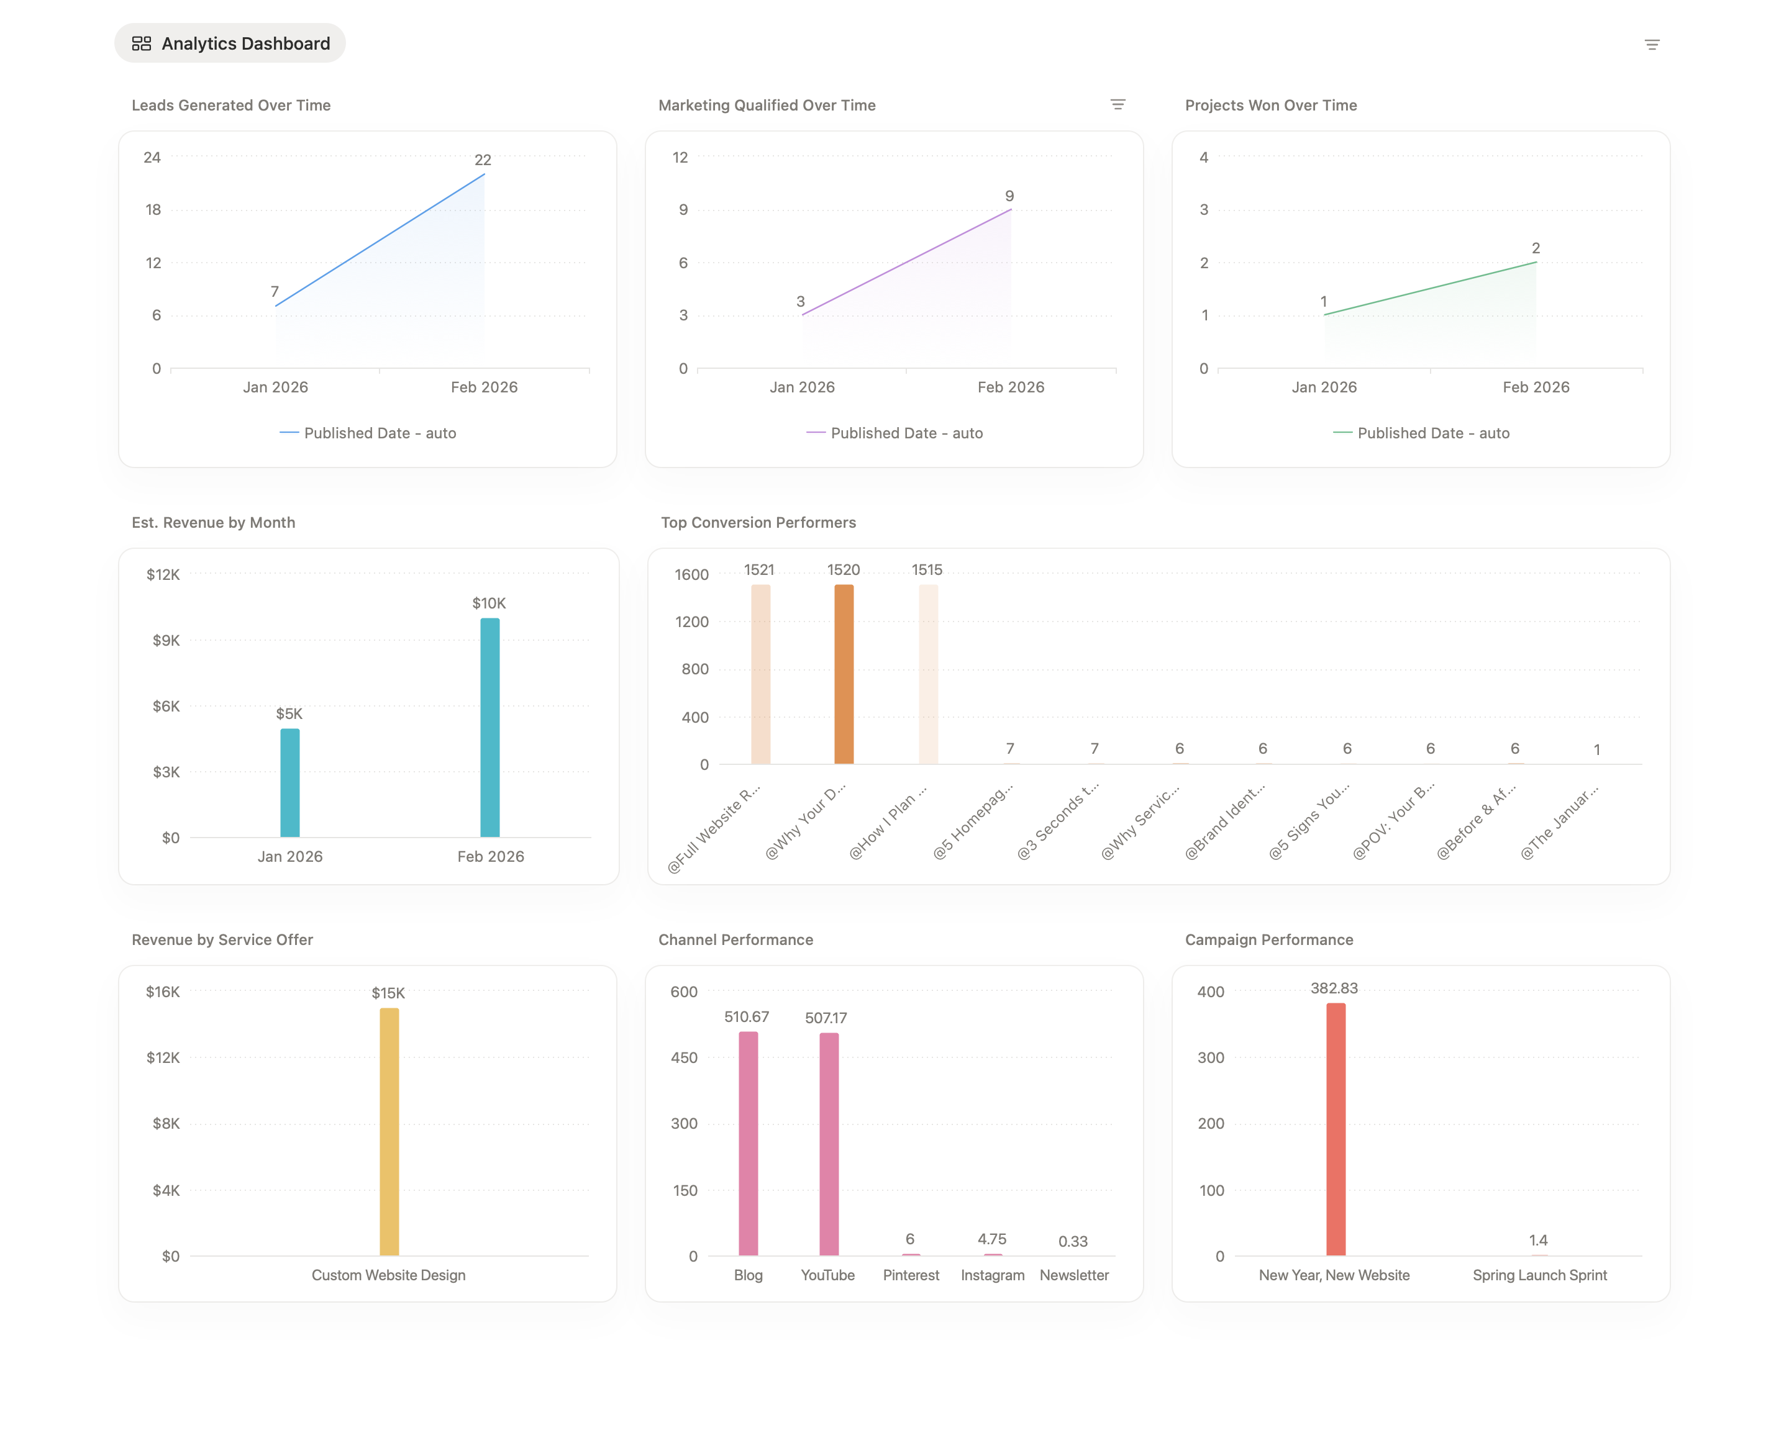Toggle the Projects Won Published Date legend

(x=1421, y=433)
